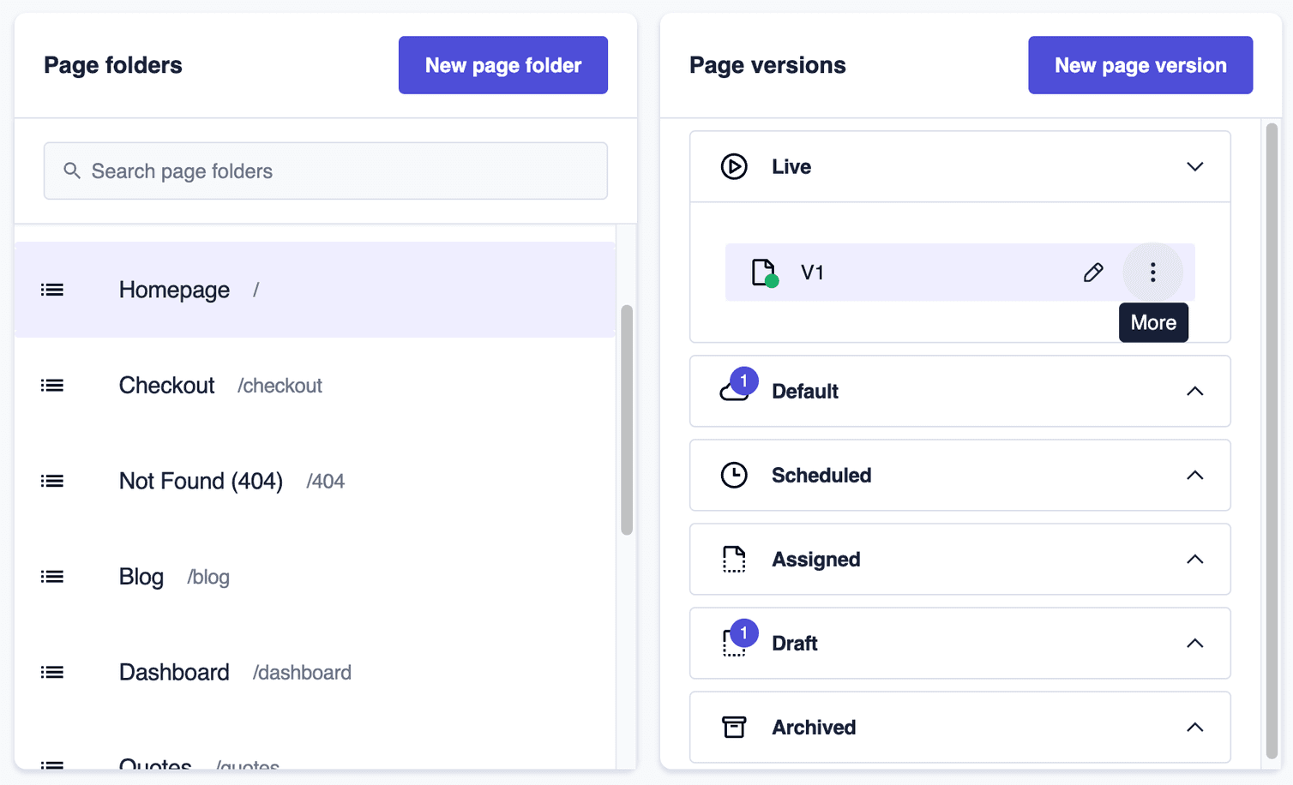The image size is (1293, 785).
Task: Create a new page version
Action: click(x=1140, y=64)
